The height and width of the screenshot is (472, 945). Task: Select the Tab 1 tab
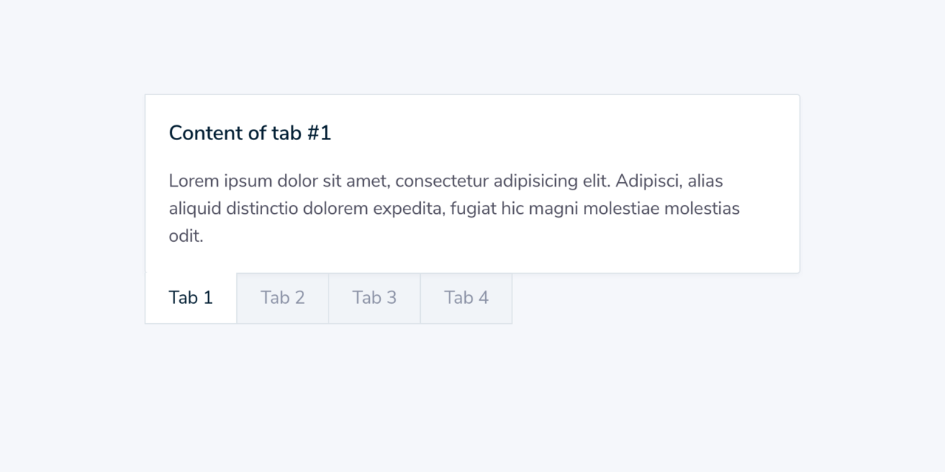(190, 298)
